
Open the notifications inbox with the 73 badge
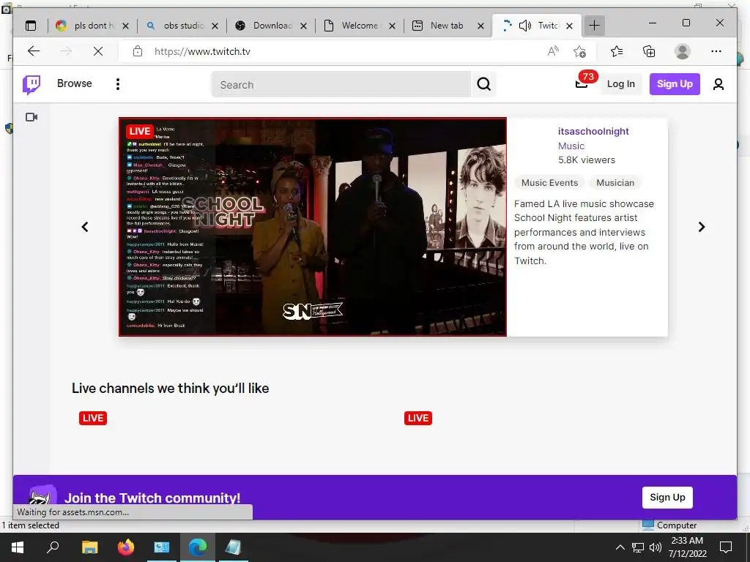(582, 84)
